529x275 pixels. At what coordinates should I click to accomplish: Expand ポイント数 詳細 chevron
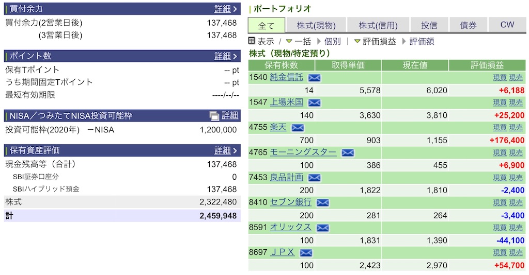tap(235, 56)
